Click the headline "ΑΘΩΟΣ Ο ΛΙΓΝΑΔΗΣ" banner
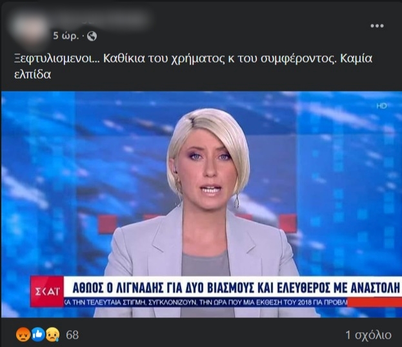The width and height of the screenshot is (402, 347). click(233, 287)
